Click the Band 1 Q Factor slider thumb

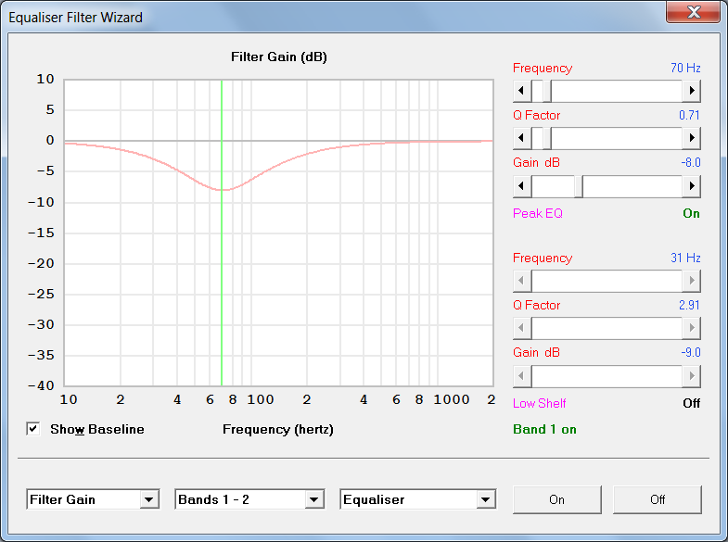coord(547,138)
